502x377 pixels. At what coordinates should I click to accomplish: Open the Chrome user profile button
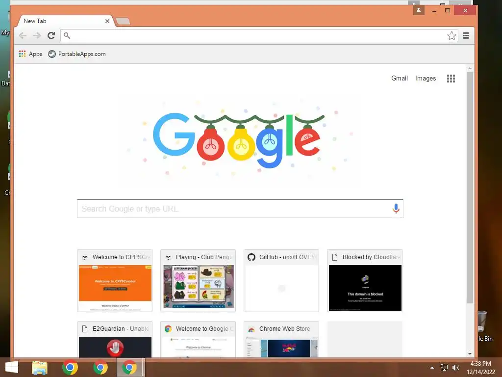pos(419,10)
